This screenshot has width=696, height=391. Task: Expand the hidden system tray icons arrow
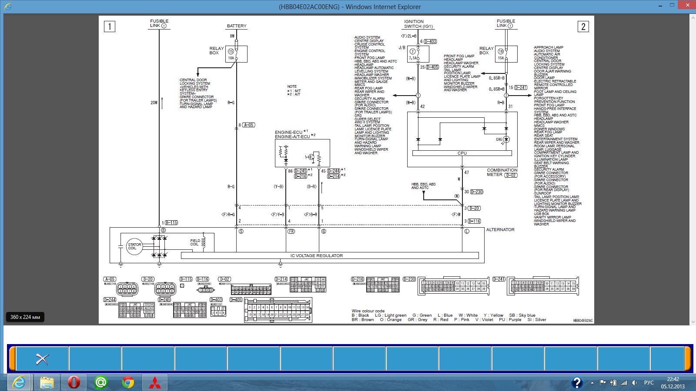[592, 383]
